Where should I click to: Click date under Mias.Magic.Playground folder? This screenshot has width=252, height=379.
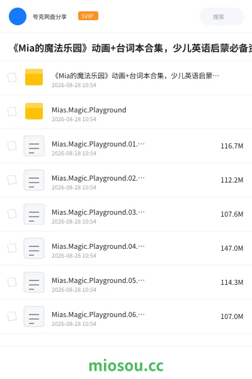[74, 119]
